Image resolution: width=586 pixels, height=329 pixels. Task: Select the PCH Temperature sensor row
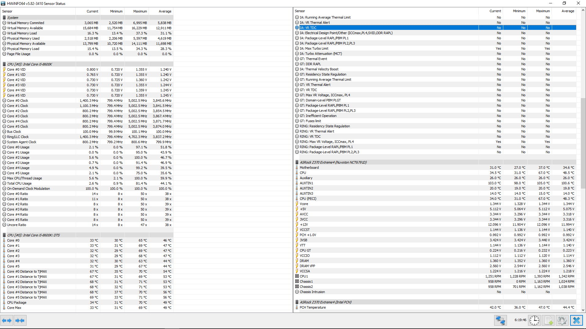tap(313, 307)
